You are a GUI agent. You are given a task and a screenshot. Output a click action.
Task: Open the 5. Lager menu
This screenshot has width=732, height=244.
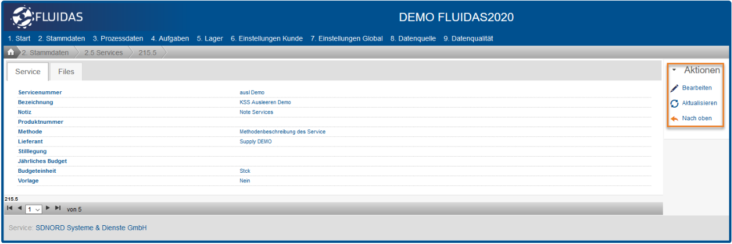[210, 39]
